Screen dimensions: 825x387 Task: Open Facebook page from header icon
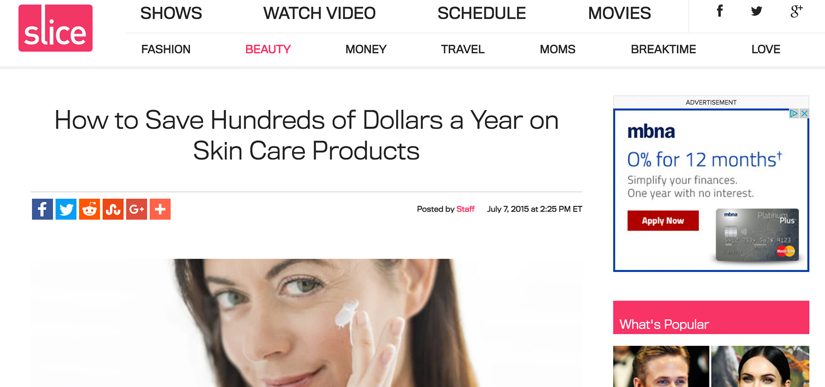(720, 11)
